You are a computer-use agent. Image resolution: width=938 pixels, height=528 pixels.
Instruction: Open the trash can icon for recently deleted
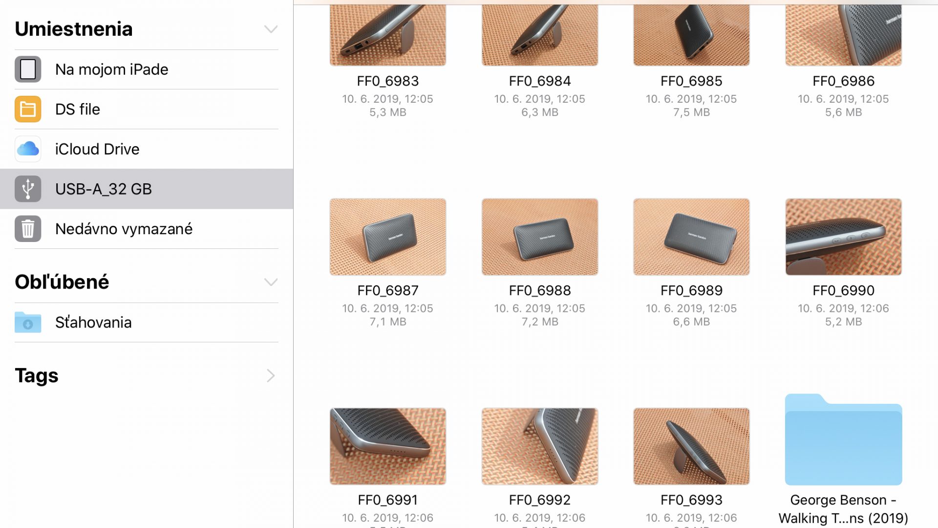pos(28,229)
